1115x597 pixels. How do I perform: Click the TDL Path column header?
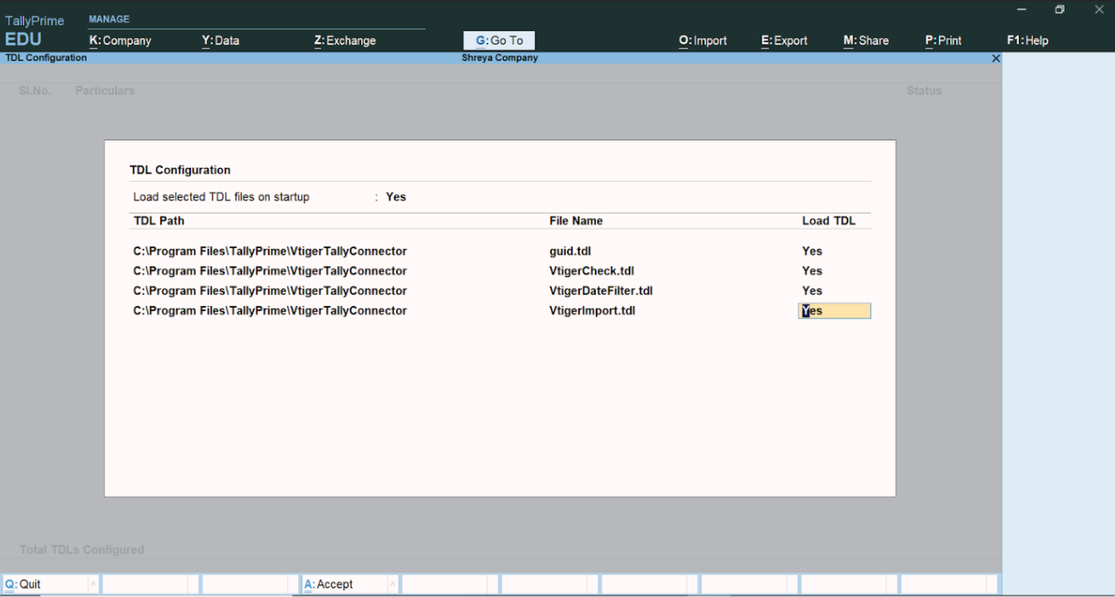[x=159, y=221]
